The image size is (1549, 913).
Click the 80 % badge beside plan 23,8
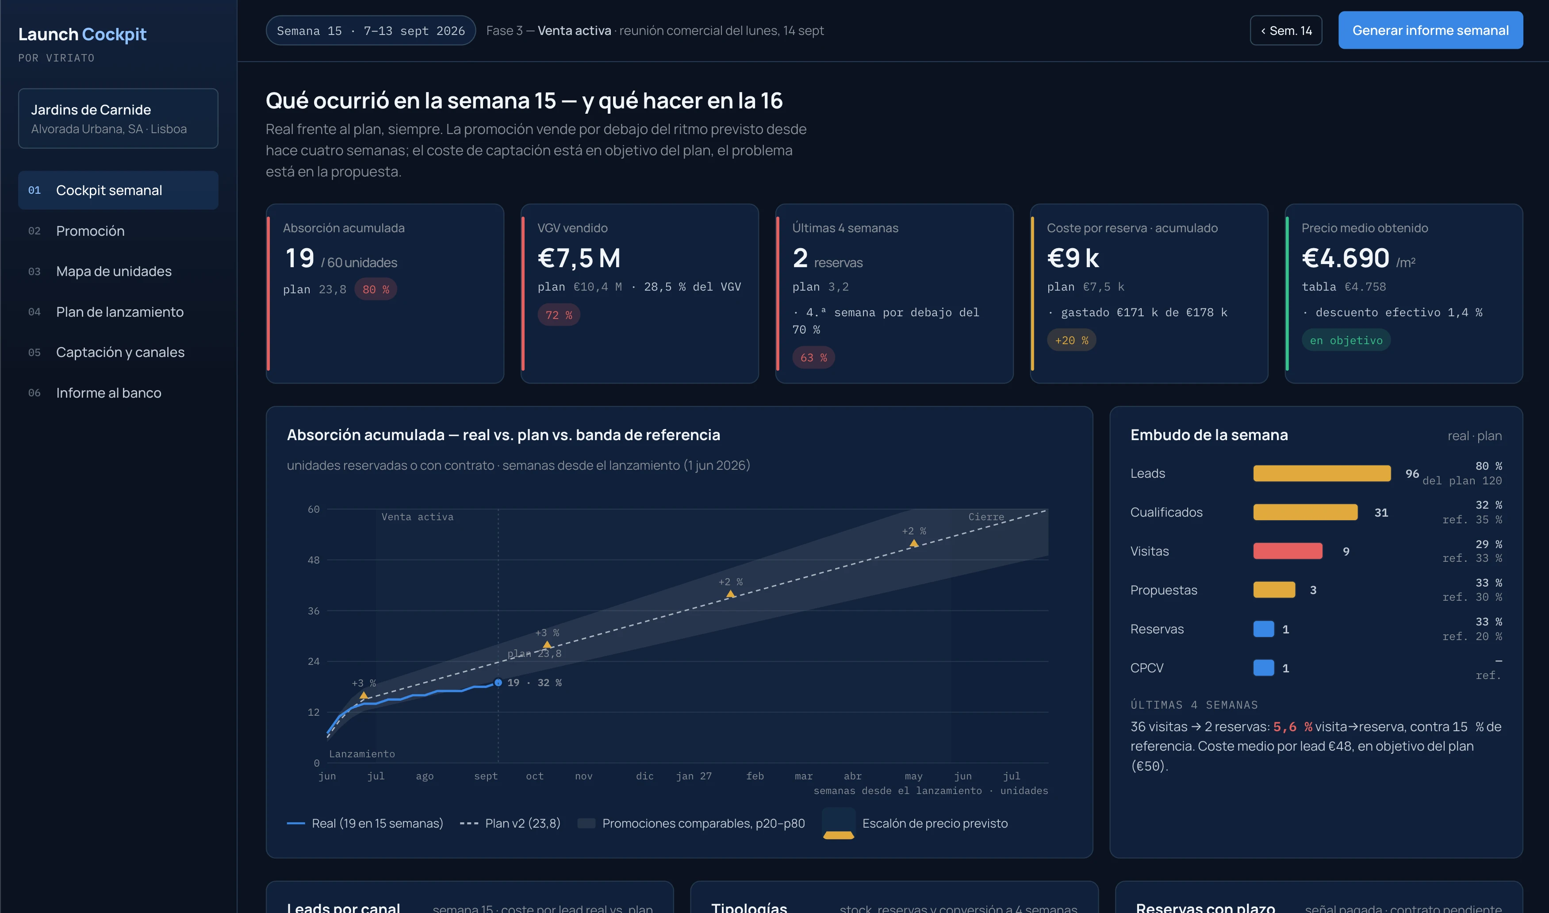click(375, 289)
